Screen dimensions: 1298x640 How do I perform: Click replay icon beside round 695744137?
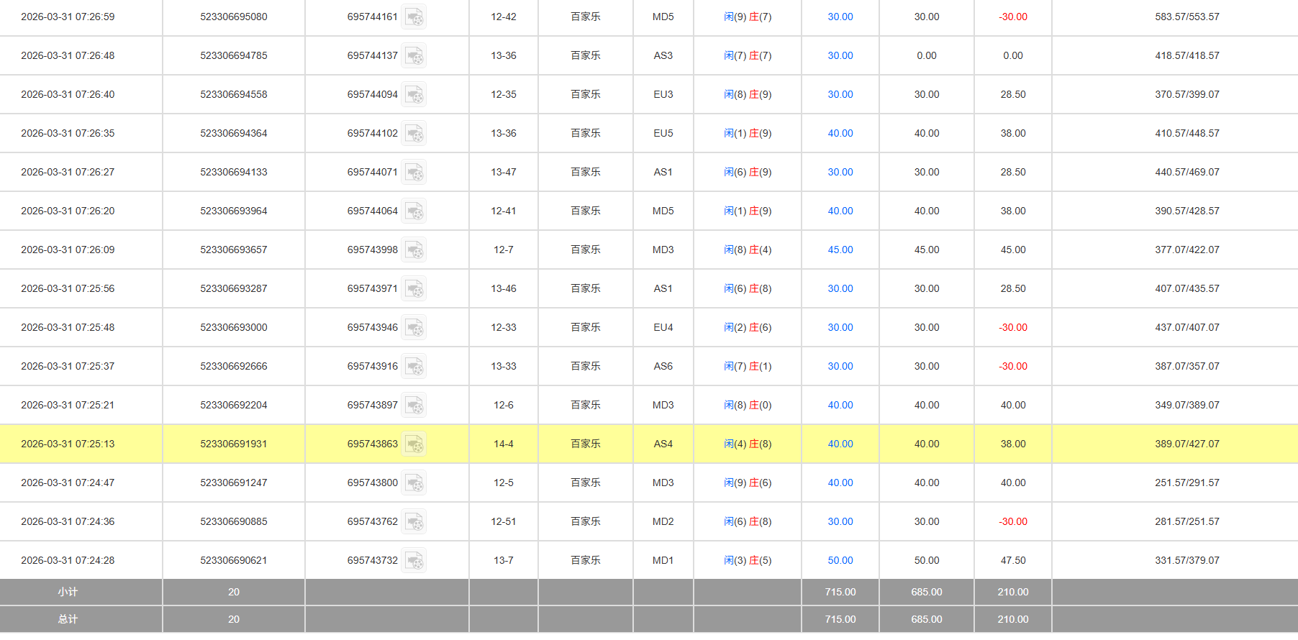pyautogui.click(x=414, y=55)
